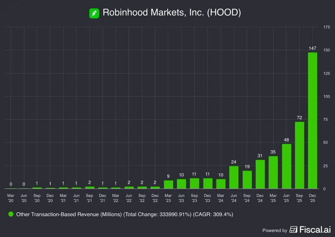Screen dimensions: 335x237
Task: Click the green legend dot for Other Transaction-Based Revenue
Action: [x=11, y=214]
